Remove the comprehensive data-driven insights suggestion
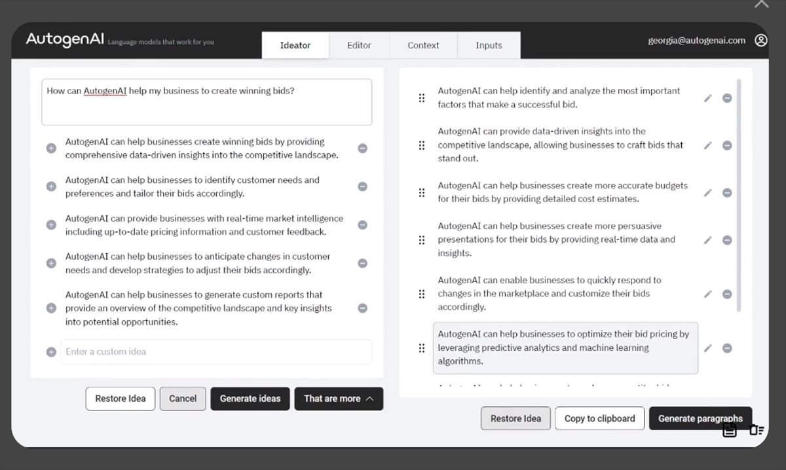786x470 pixels. 362,149
